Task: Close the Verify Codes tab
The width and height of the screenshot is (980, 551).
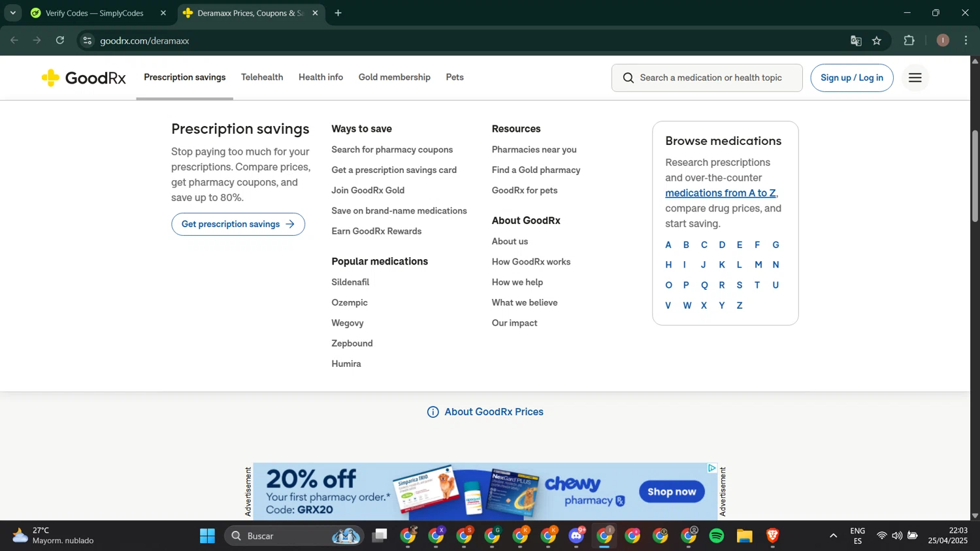Action: click(163, 13)
